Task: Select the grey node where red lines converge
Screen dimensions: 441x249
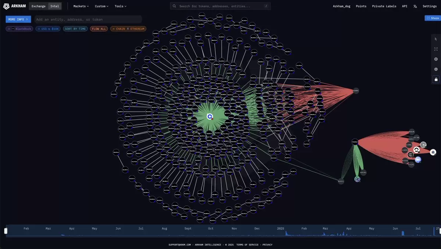Action: 356,91
